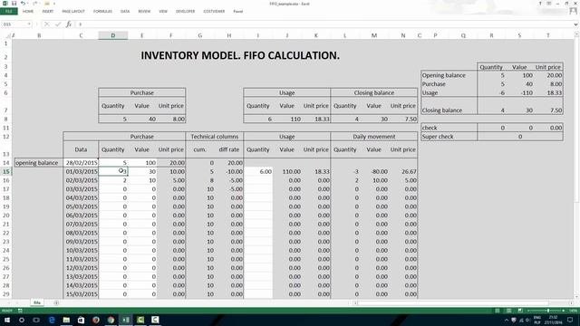This screenshot has width=580, height=326.
Task: Click the Cancel entry X icon
Action: click(x=46, y=24)
